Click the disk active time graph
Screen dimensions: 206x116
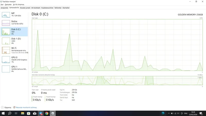click(x=117, y=45)
